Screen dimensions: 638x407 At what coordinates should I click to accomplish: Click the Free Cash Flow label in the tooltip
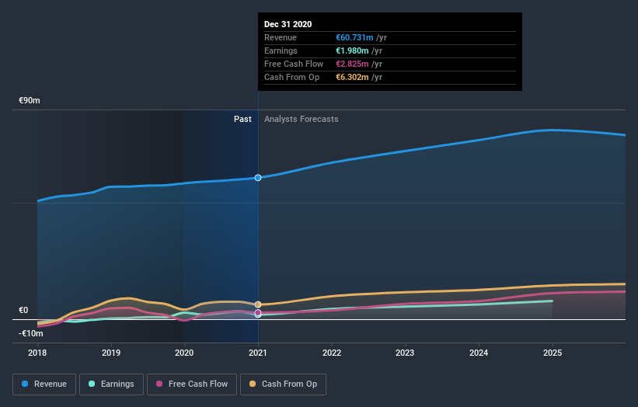pos(294,64)
